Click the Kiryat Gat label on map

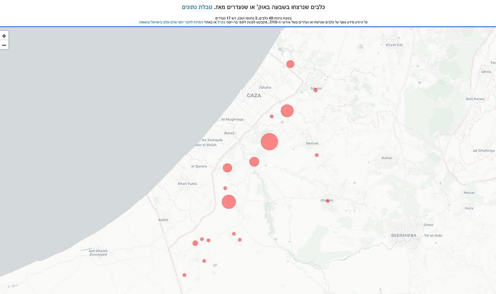pos(394,45)
